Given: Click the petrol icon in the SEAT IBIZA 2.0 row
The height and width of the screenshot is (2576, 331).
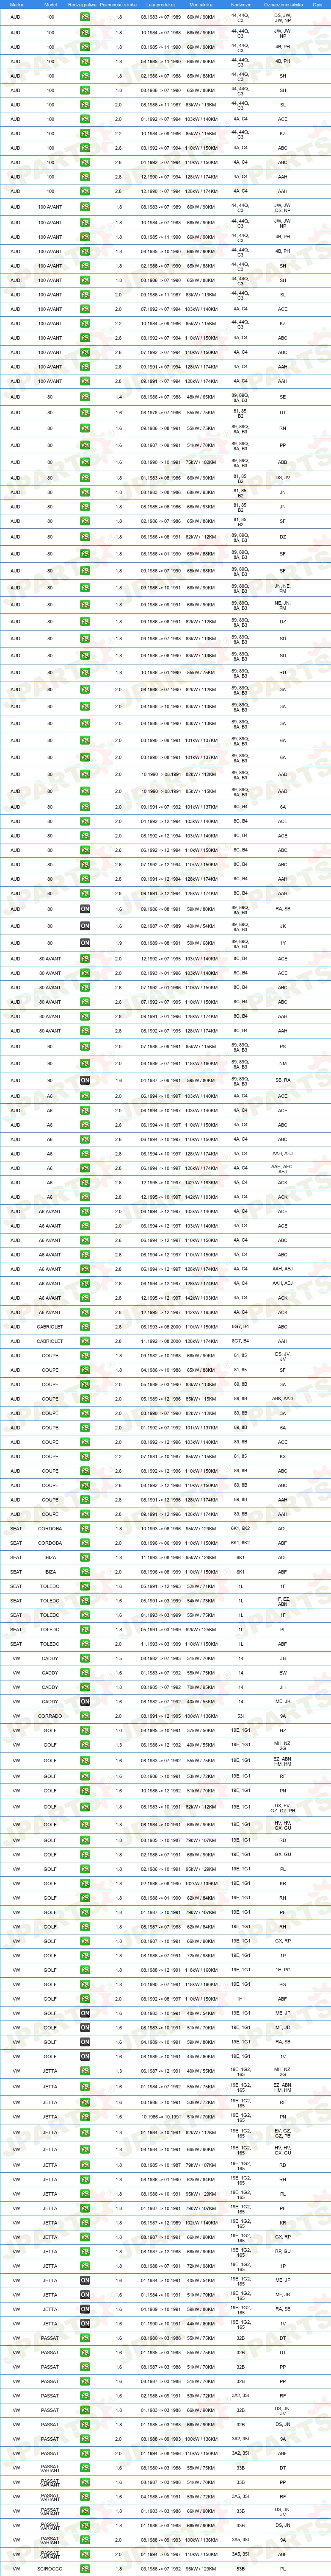Looking at the screenshot, I should (85, 1572).
